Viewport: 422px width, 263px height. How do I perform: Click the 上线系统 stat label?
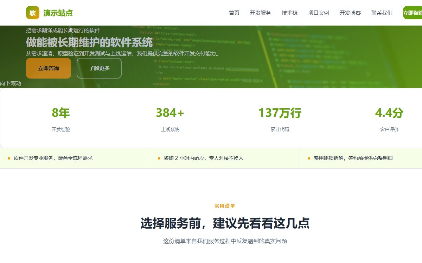[170, 129]
